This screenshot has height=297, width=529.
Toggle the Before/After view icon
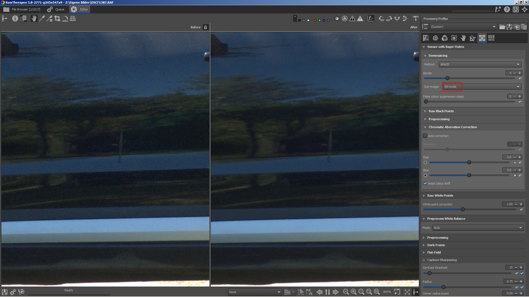pos(23,18)
